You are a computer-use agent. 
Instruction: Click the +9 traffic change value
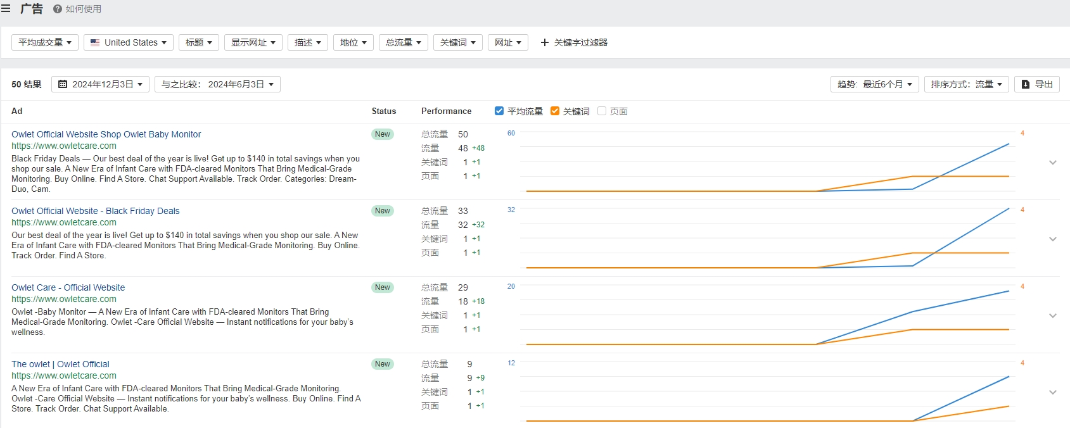[x=480, y=378]
